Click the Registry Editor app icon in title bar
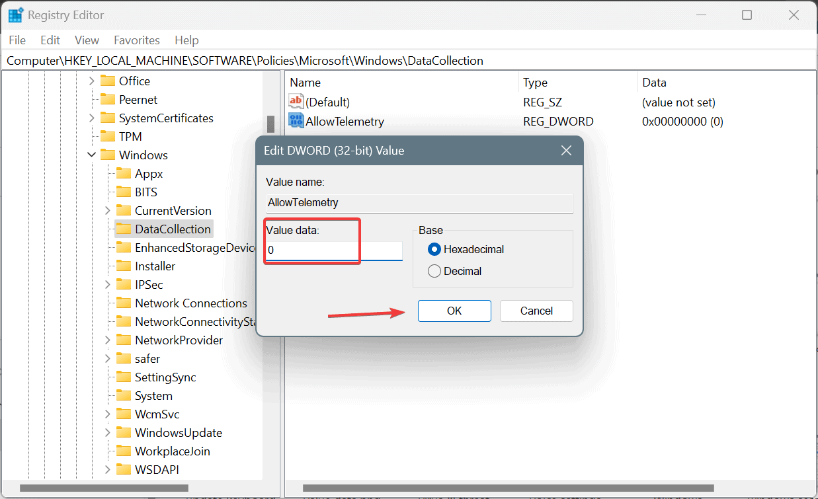Image resolution: width=818 pixels, height=499 pixels. pos(15,15)
